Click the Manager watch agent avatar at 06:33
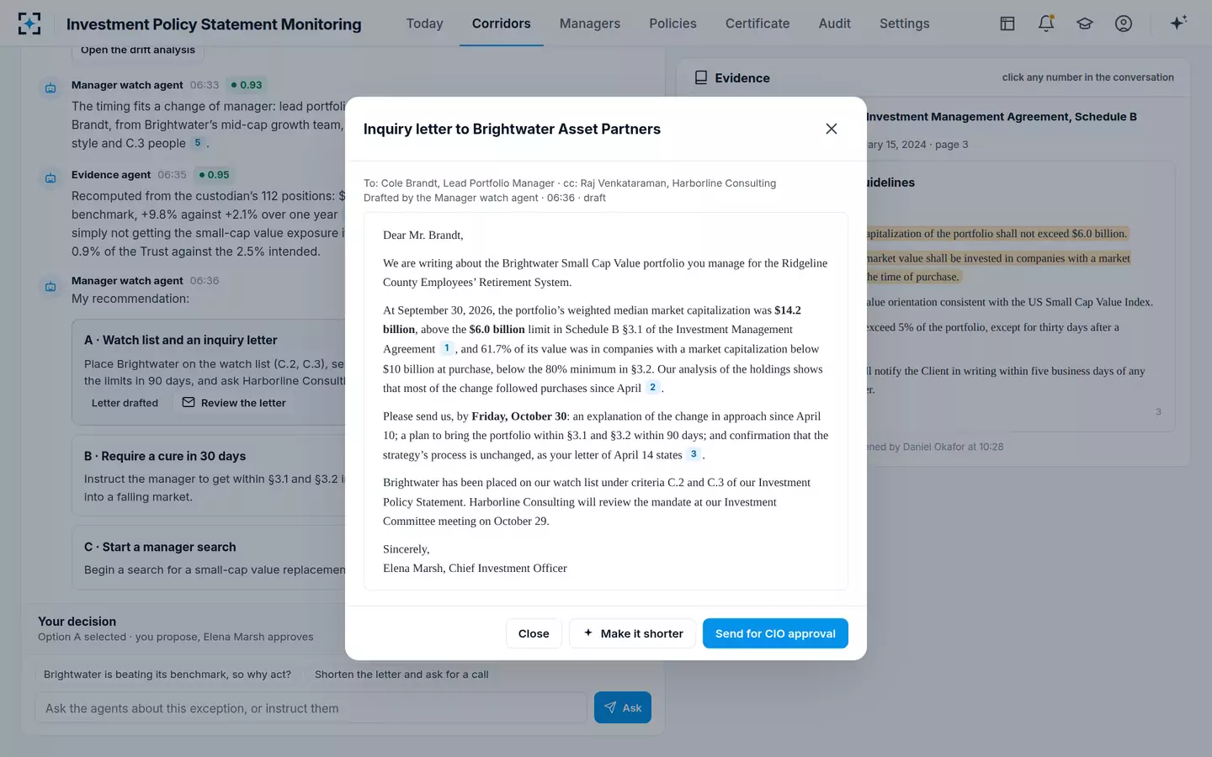This screenshot has width=1212, height=757. (x=50, y=87)
